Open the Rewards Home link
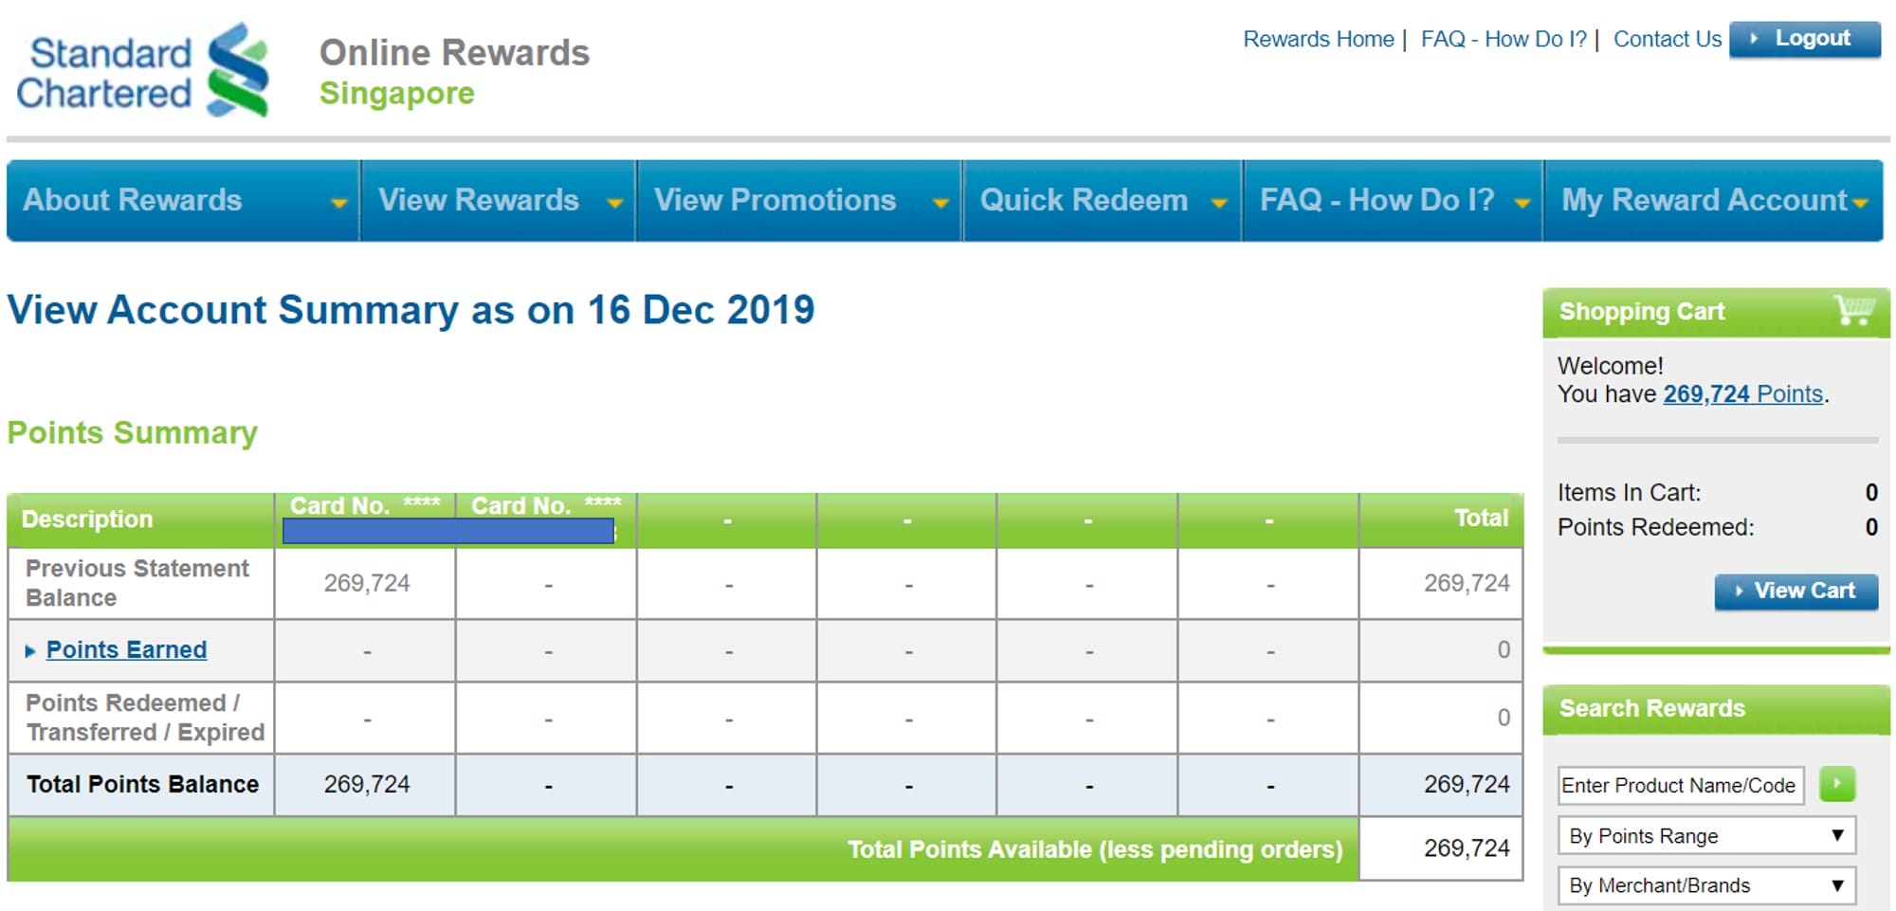 pyautogui.click(x=1318, y=40)
